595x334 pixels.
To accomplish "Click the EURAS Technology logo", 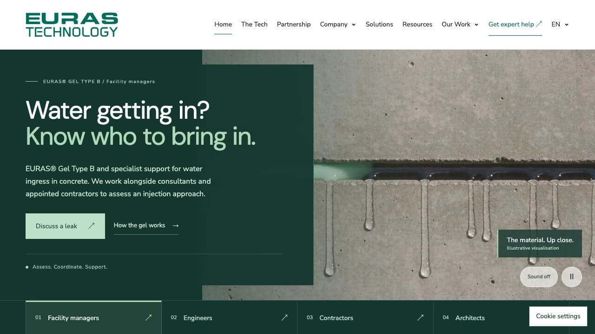I will (x=72, y=25).
